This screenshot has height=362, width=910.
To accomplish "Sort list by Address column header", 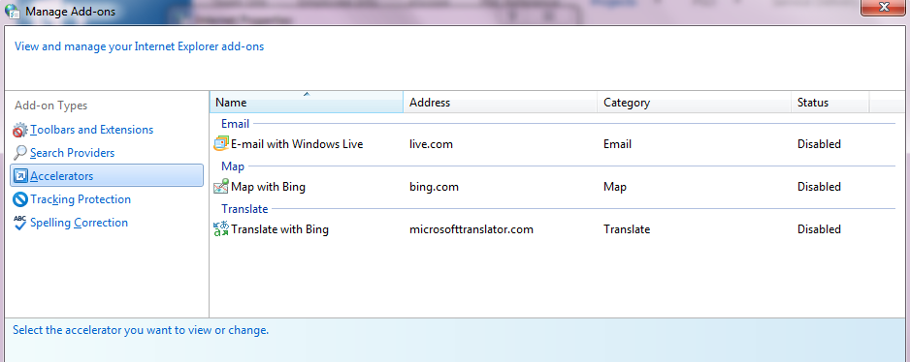I will 501,103.
